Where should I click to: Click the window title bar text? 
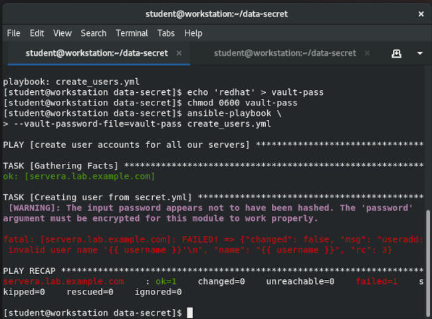(x=215, y=13)
